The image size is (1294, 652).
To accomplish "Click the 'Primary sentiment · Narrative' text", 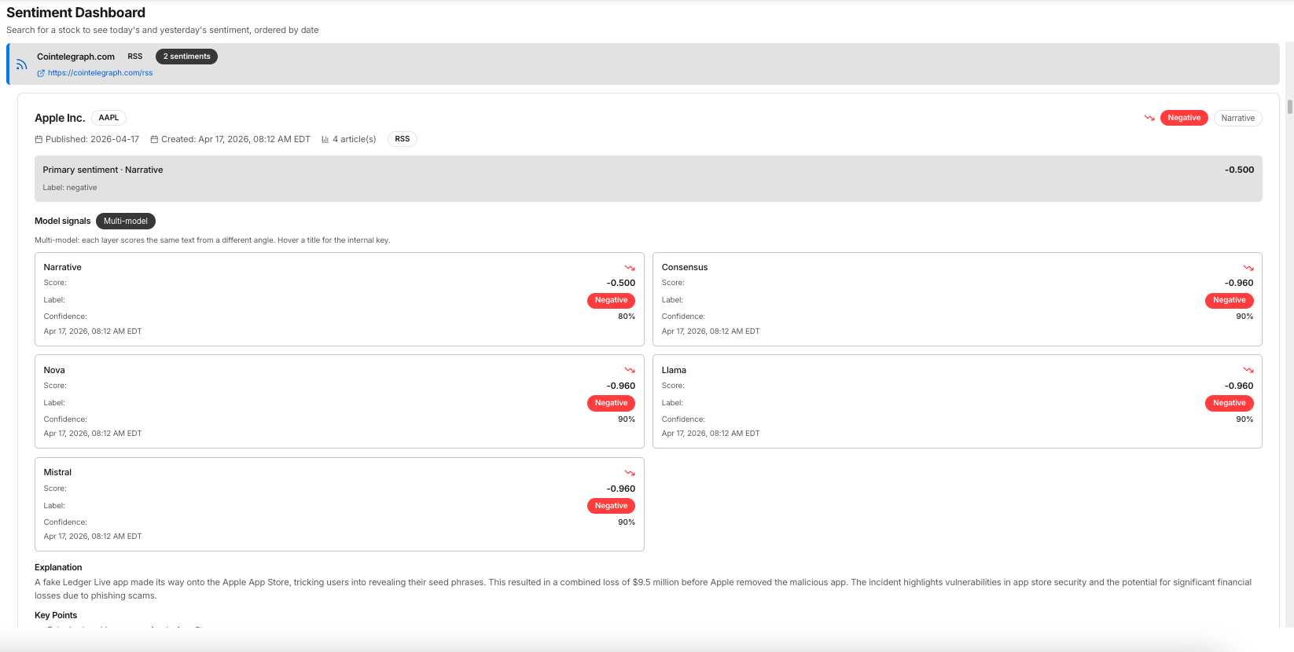I will click(x=103, y=170).
